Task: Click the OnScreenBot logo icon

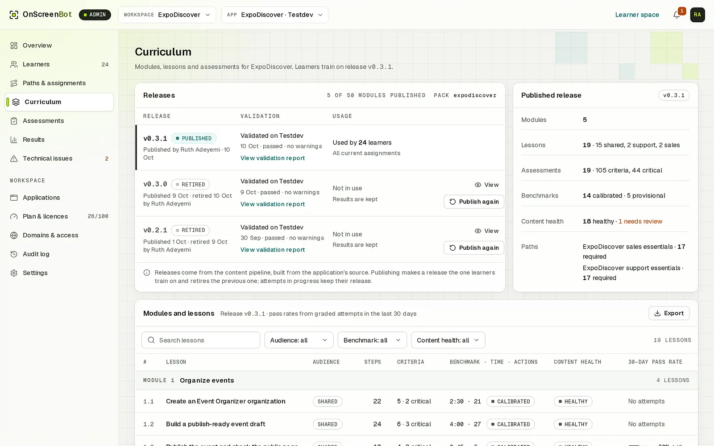Action: click(x=14, y=15)
